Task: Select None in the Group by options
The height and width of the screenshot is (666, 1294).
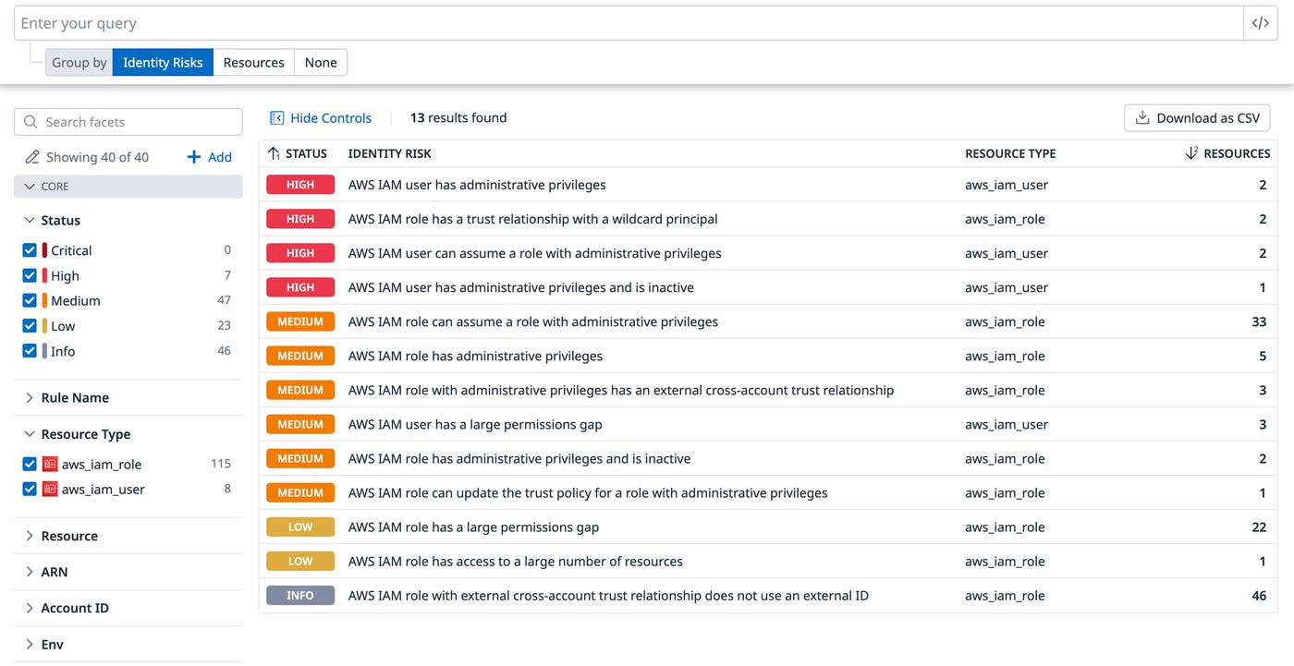Action: coord(321,62)
